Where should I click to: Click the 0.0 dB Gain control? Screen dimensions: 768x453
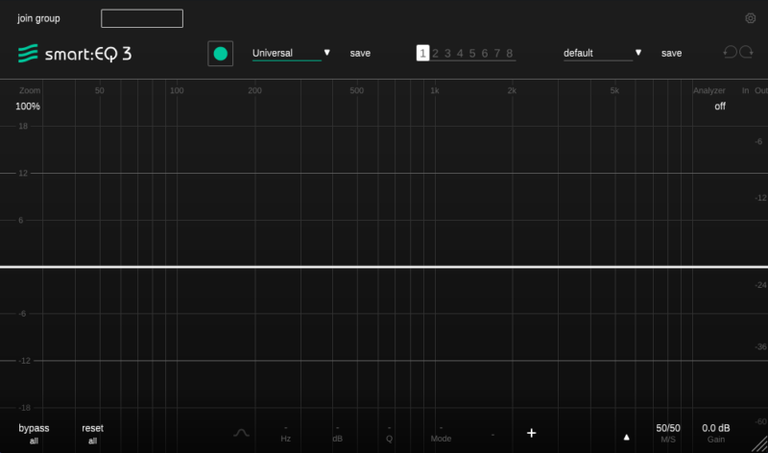click(x=716, y=432)
